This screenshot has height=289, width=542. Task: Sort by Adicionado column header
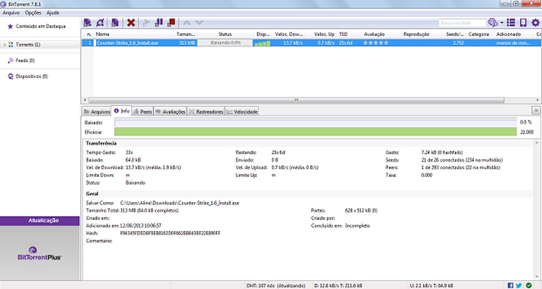[508, 34]
